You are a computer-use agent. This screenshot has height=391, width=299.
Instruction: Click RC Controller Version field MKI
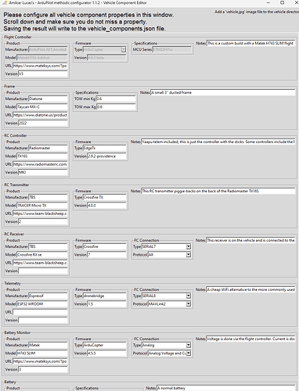(43, 172)
